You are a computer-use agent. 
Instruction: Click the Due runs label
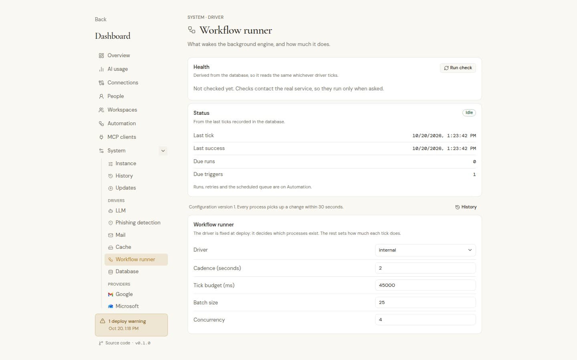tap(204, 162)
